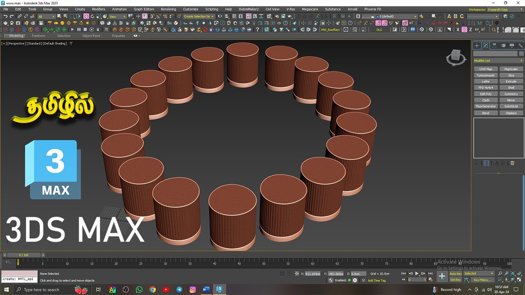Click the Go to End button

(x=430, y=273)
